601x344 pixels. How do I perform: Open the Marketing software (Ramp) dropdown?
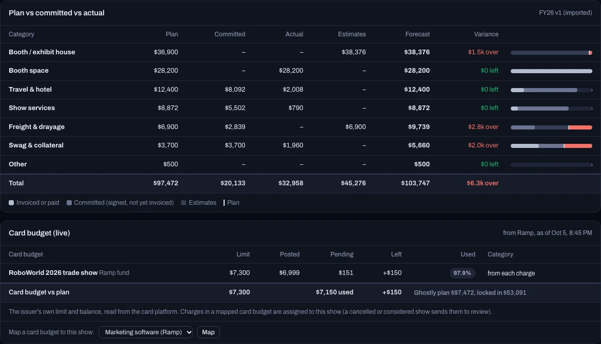click(145, 332)
